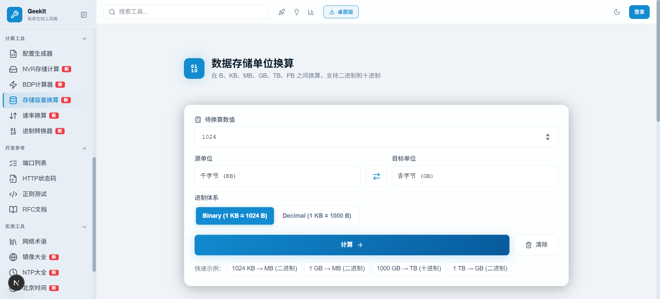Click the 登录 button
The height and width of the screenshot is (299, 660).
pyautogui.click(x=639, y=12)
